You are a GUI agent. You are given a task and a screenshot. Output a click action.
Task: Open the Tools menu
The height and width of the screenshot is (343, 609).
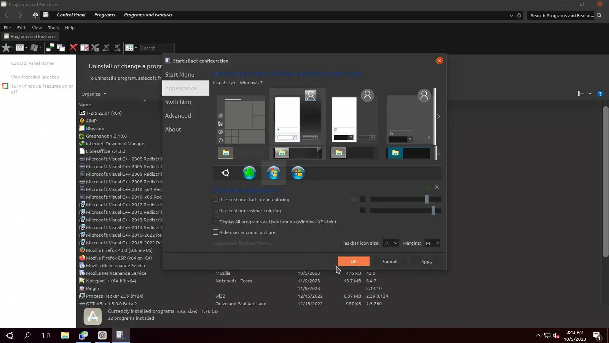tap(53, 28)
